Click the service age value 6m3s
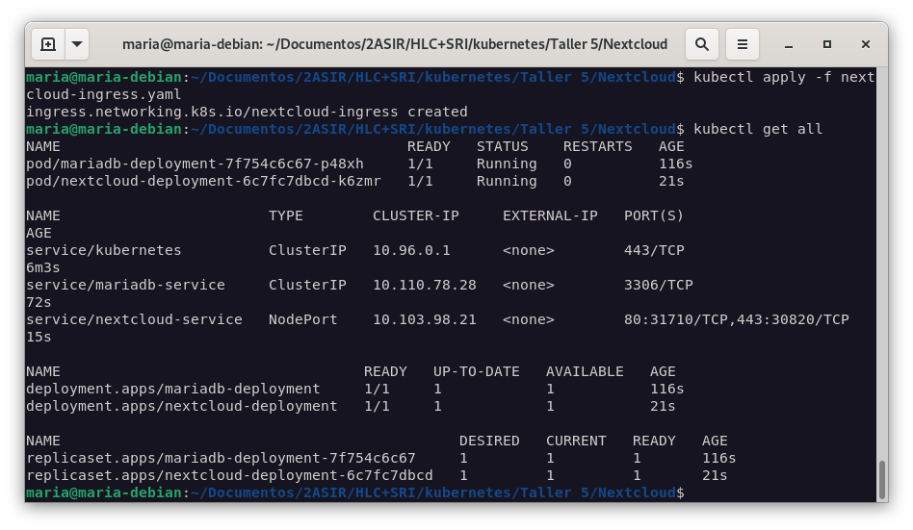The height and width of the screenshot is (530, 913). point(43,268)
